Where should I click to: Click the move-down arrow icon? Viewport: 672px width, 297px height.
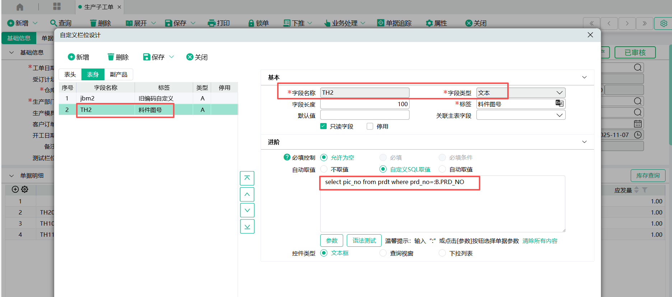(x=247, y=210)
